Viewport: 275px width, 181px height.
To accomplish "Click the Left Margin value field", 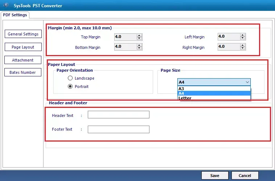I will [229, 37].
